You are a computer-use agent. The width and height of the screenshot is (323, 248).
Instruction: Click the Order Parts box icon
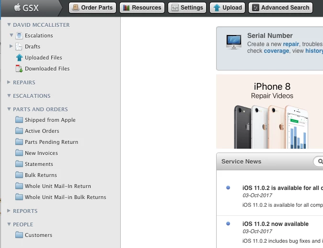click(76, 8)
